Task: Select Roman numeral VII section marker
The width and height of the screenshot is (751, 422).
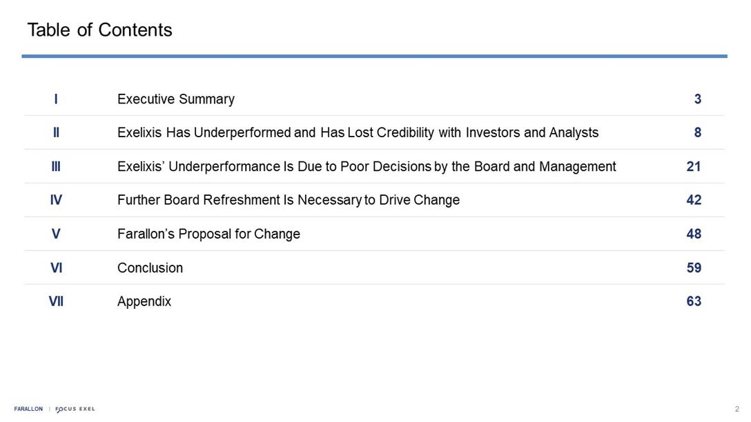Action: (56, 301)
